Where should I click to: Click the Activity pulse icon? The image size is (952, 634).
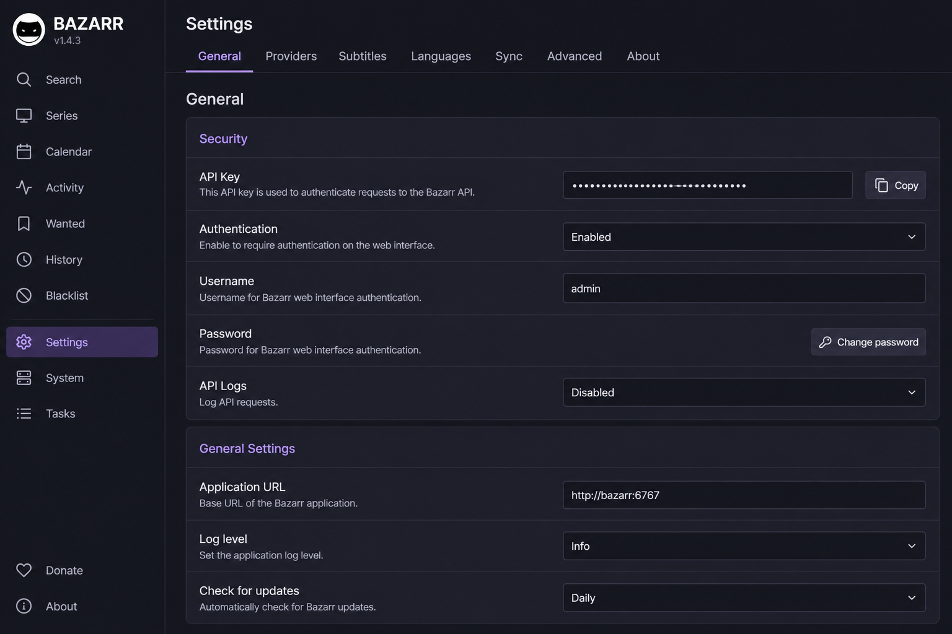tap(24, 188)
